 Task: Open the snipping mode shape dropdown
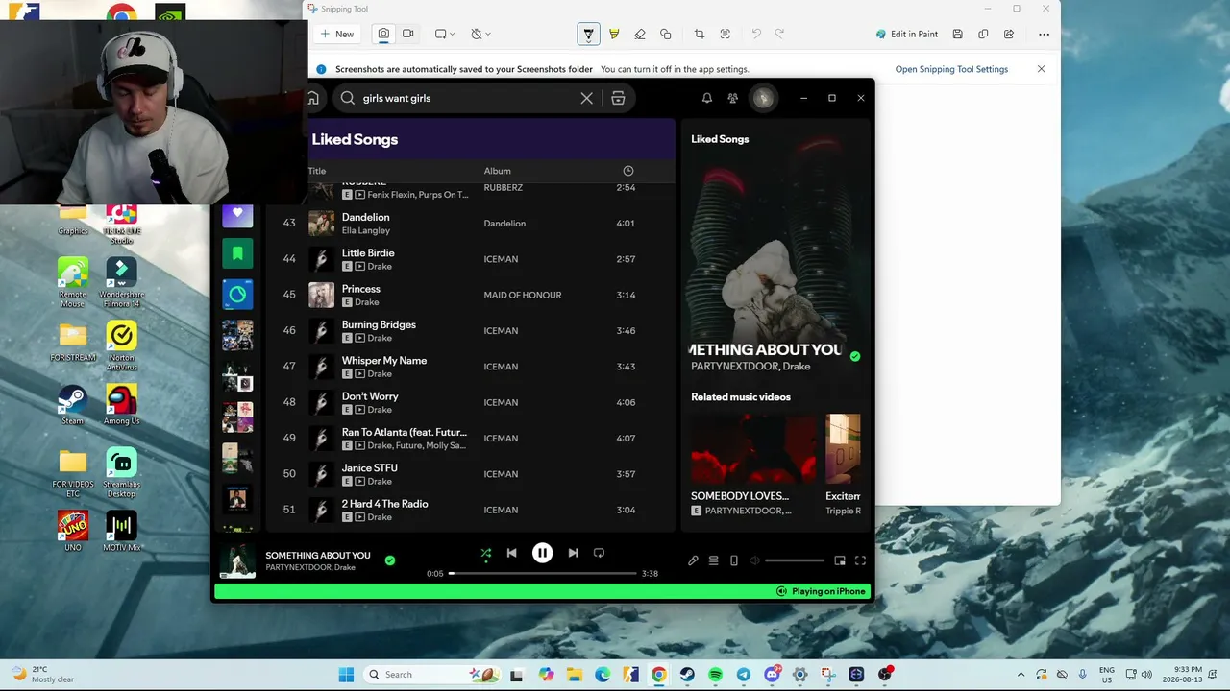445,34
